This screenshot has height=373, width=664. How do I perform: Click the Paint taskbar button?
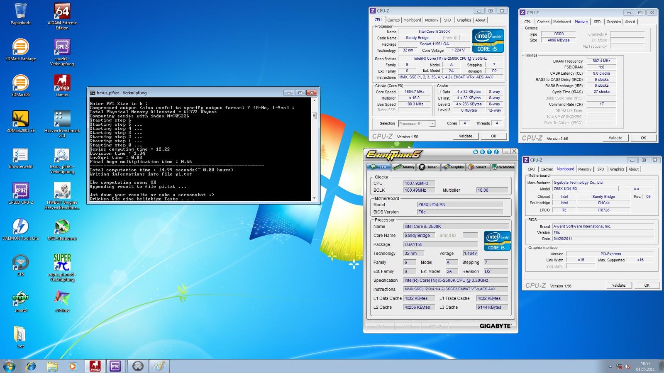[x=159, y=366]
